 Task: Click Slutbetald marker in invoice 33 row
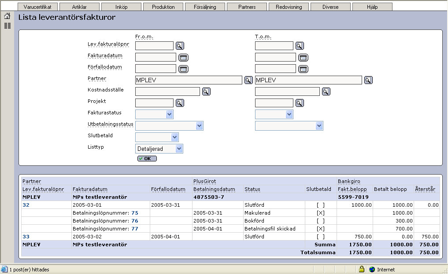[x=321, y=237]
